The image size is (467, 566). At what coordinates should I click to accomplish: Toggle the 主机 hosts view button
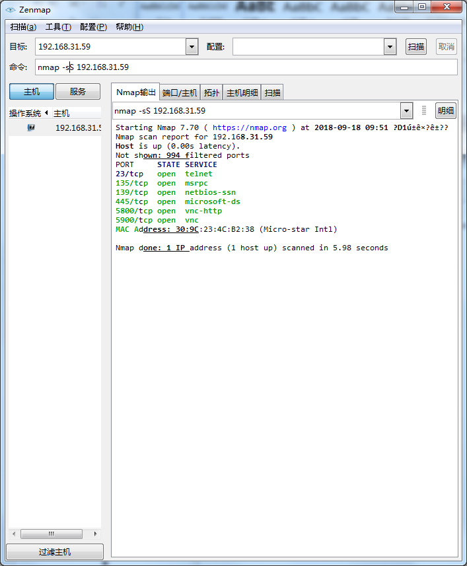coord(32,92)
